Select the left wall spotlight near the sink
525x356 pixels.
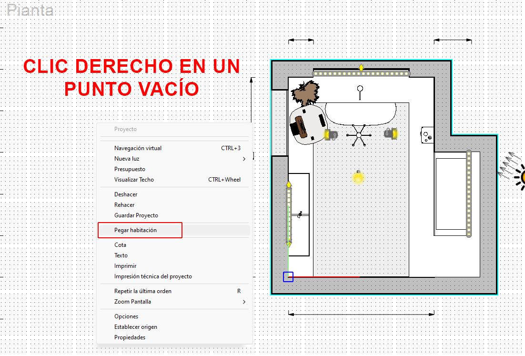coord(331,134)
